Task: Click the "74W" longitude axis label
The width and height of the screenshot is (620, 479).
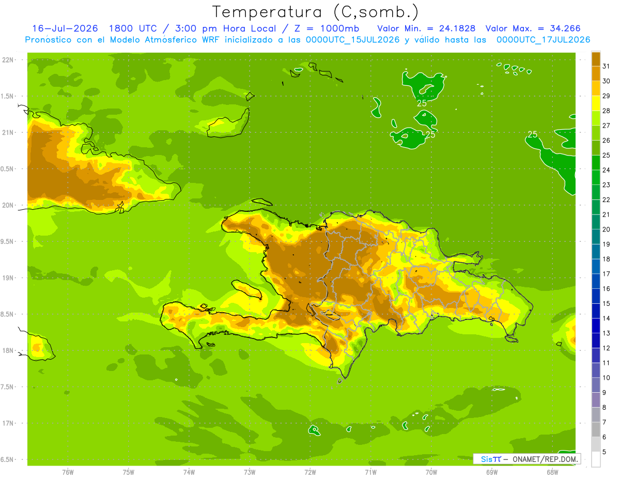Action: click(189, 472)
